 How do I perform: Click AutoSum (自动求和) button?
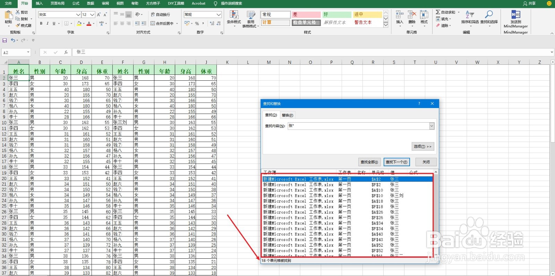click(445, 12)
